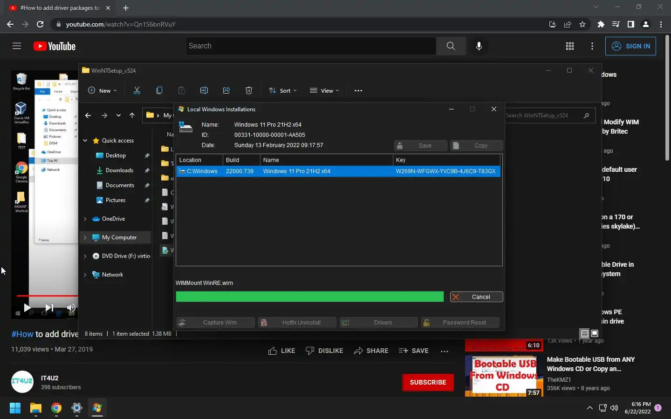This screenshot has width=671, height=419.
Task: Select Pictures in navigation pane
Action: click(x=116, y=200)
